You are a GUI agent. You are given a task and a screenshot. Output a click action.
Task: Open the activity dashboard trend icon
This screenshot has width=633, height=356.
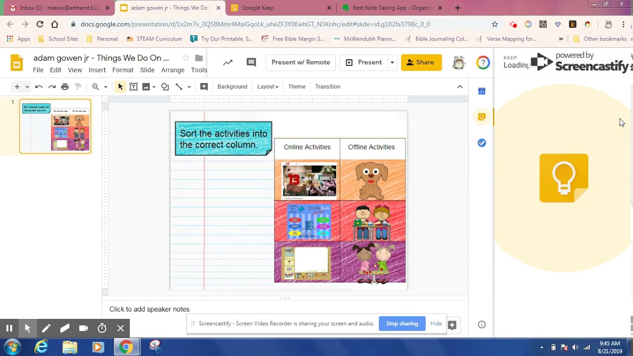(227, 62)
